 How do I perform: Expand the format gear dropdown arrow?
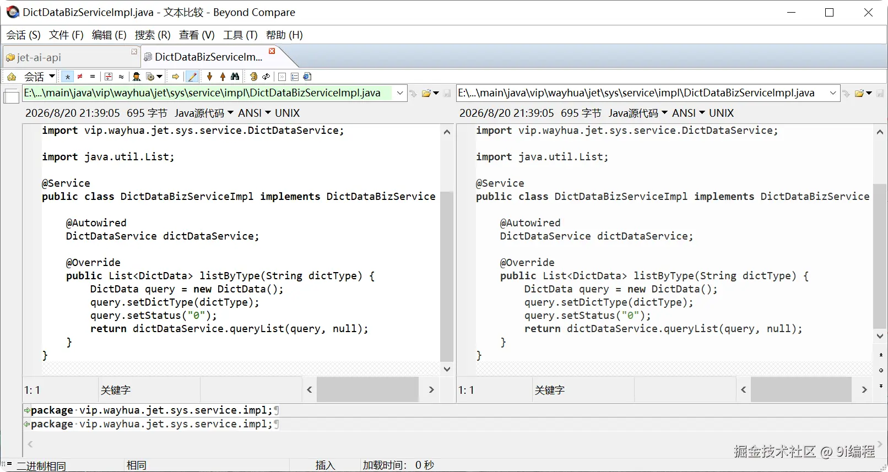(x=160, y=77)
